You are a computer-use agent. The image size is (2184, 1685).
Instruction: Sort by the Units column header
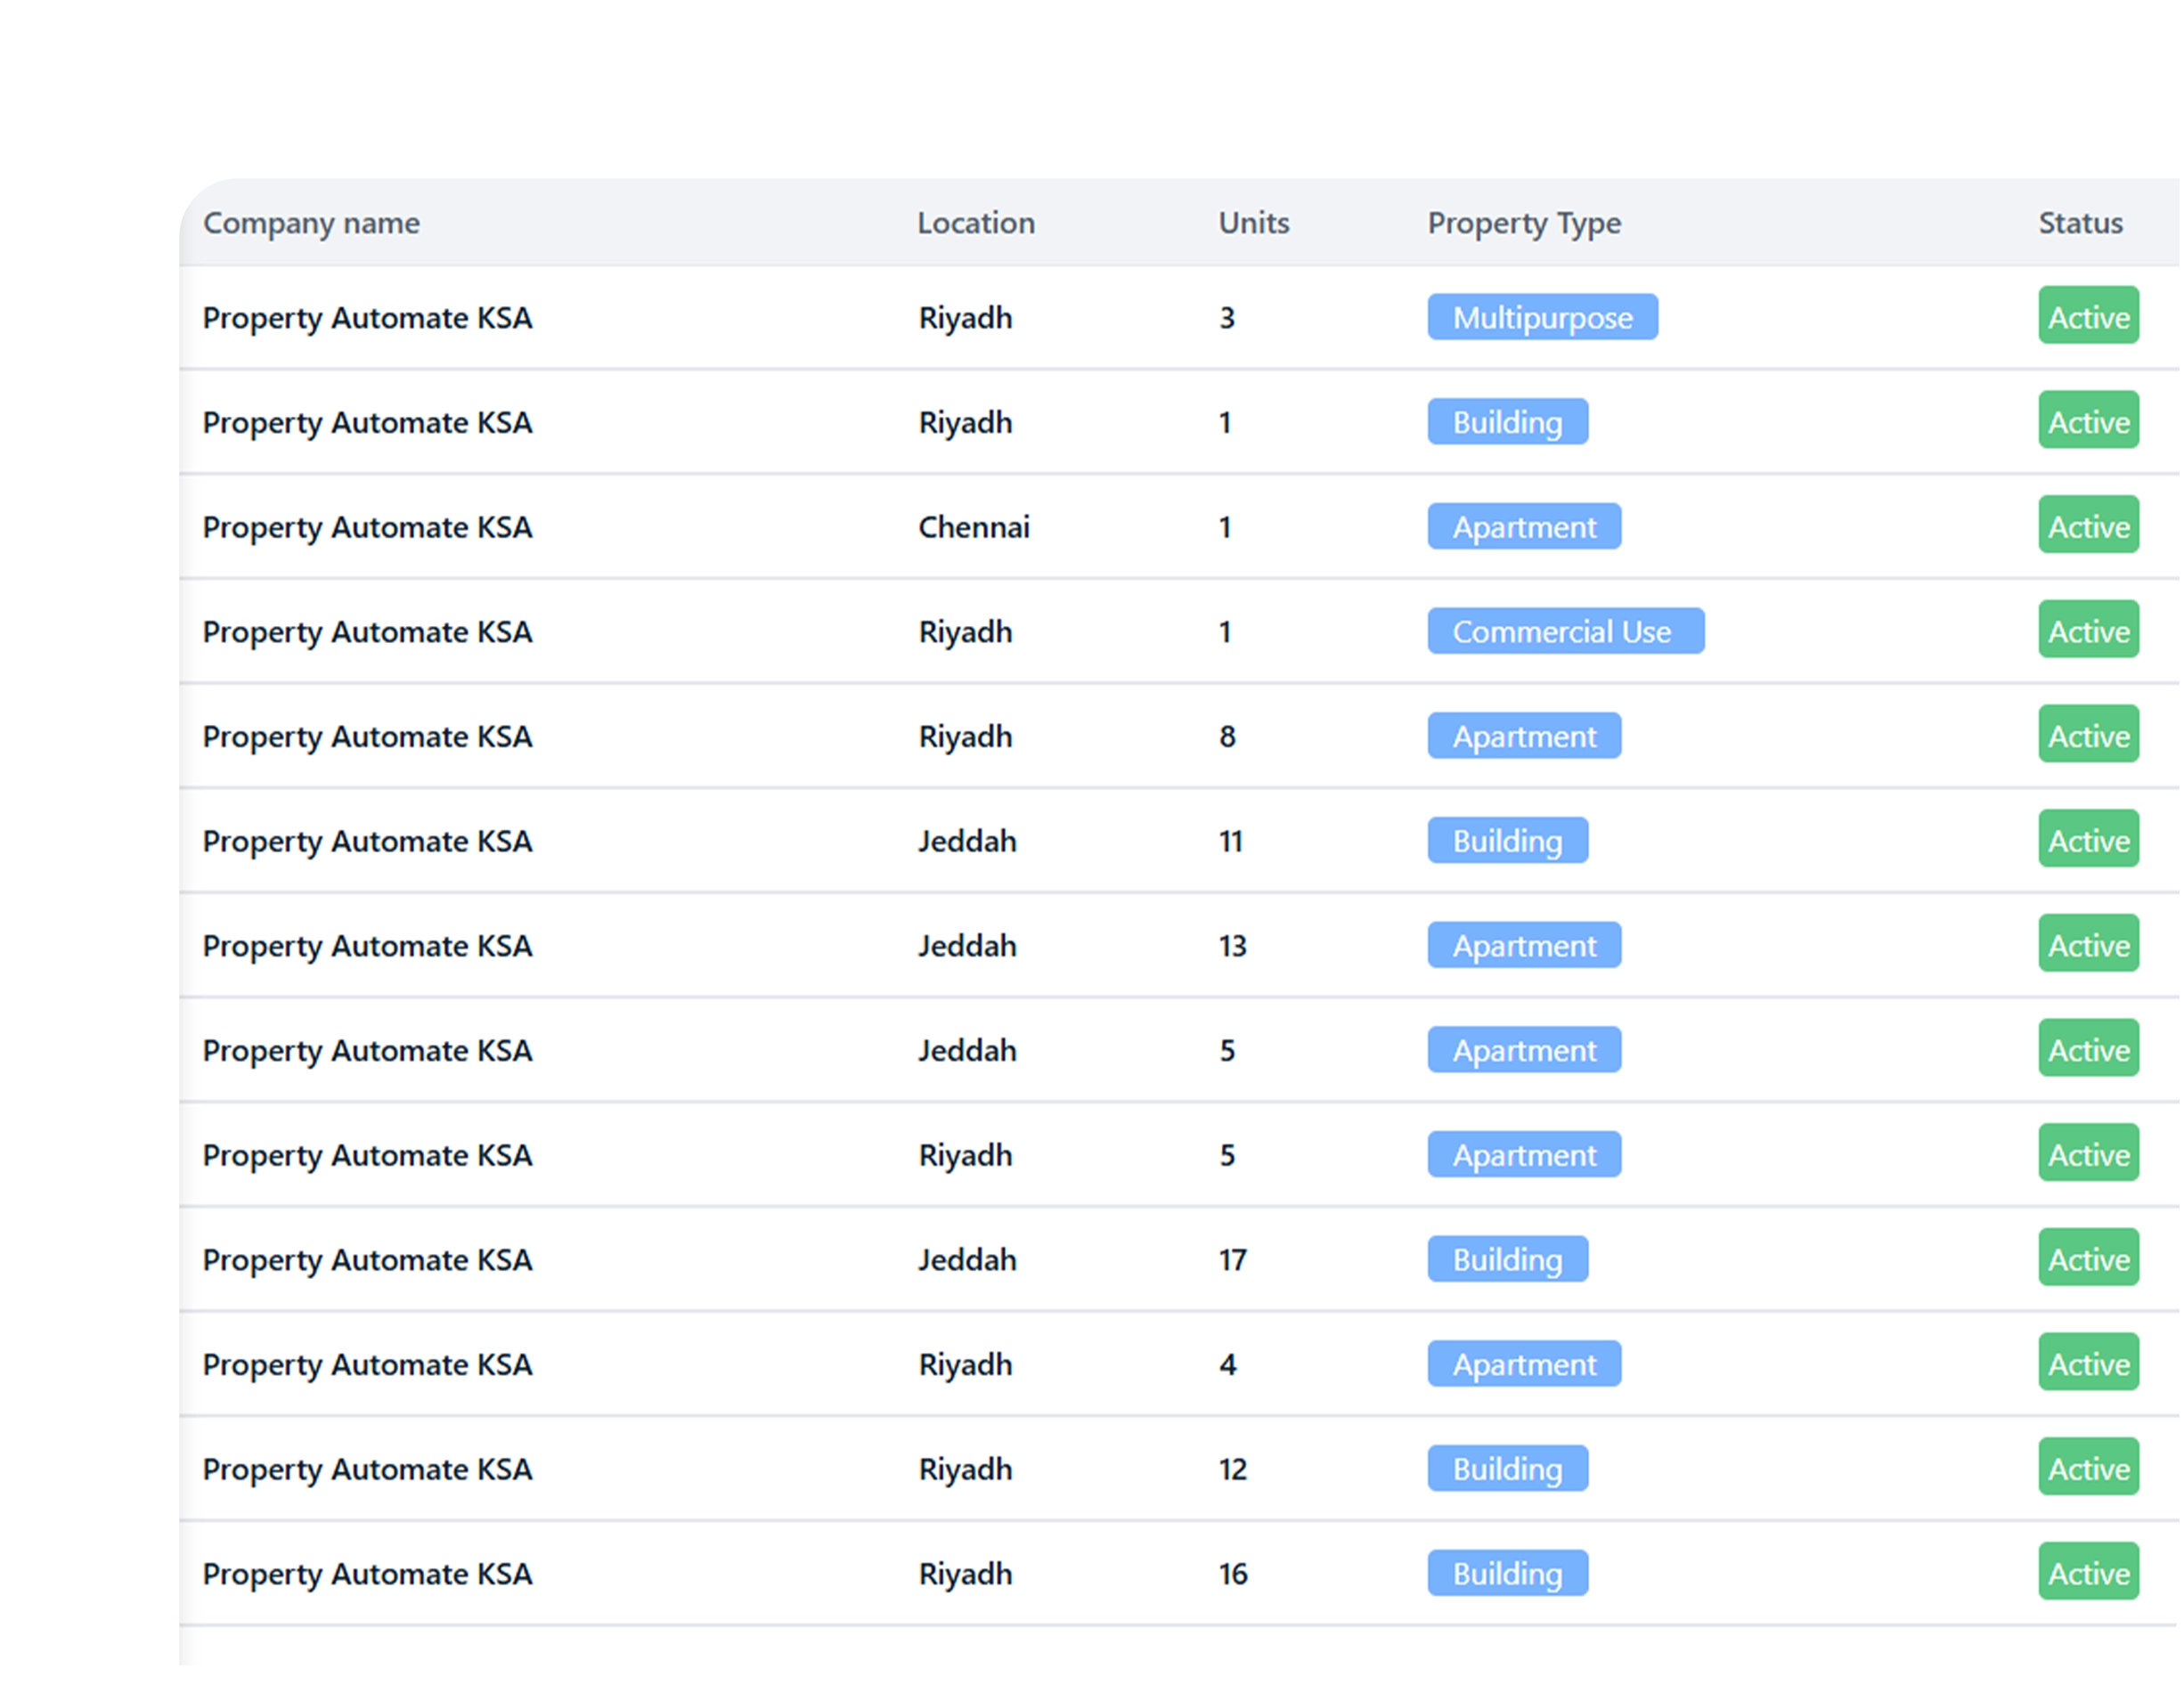[x=1252, y=222]
